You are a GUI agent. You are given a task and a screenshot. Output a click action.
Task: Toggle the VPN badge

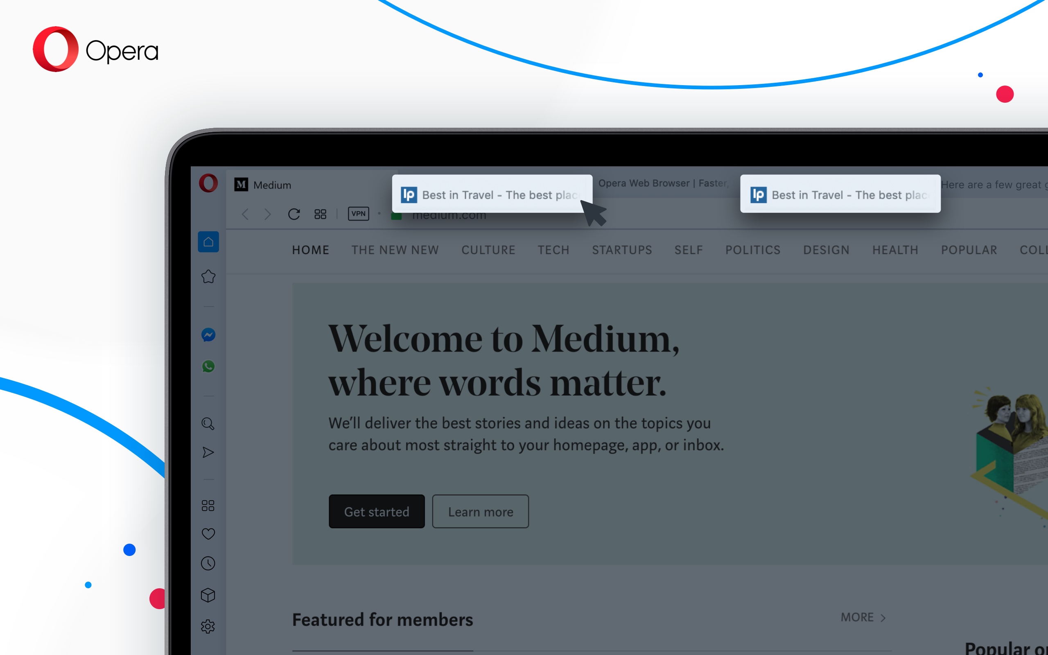(359, 214)
